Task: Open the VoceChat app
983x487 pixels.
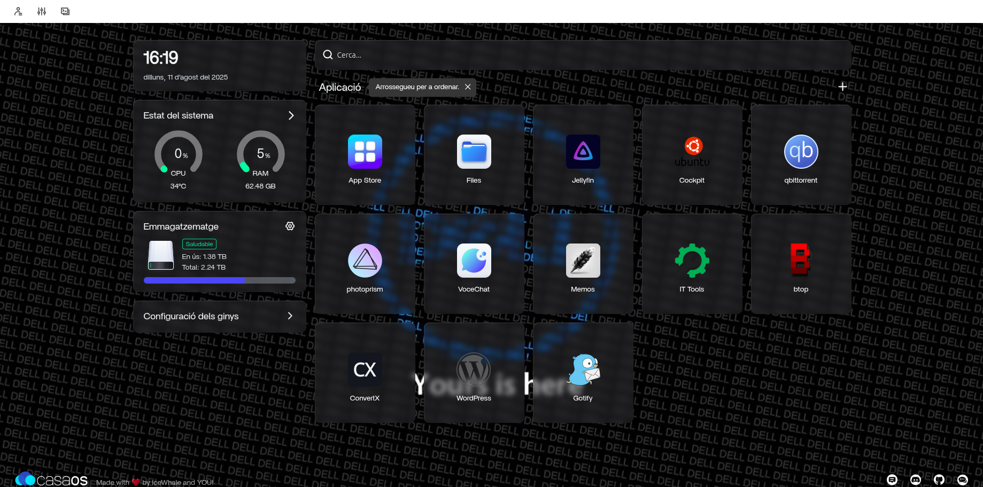Action: pyautogui.click(x=474, y=261)
